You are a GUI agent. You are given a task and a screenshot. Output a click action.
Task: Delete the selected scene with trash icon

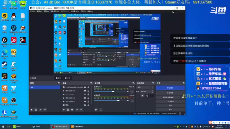(x=36, y=110)
